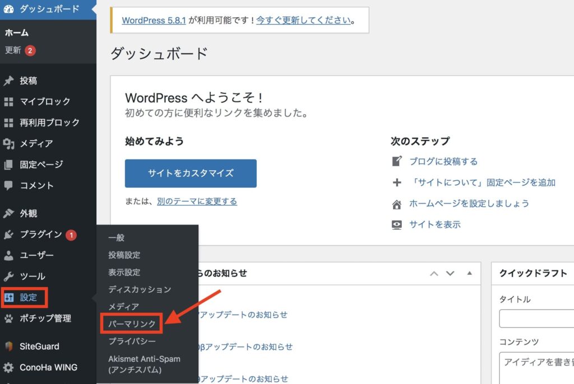The width and height of the screenshot is (574, 384).
Task: Click the bottom アップデートのお知らせ news link
Action: point(243,378)
